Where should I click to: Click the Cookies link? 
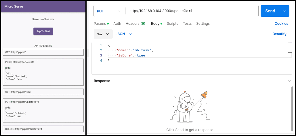click(281, 24)
